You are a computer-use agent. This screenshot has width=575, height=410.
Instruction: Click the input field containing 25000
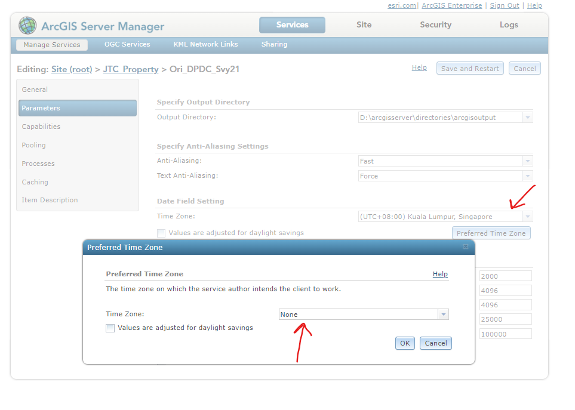505,319
